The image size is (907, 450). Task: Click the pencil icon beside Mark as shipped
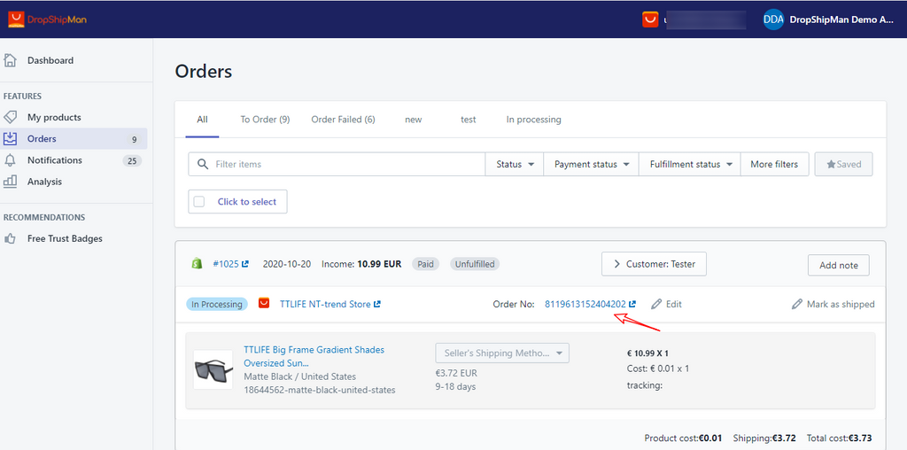(x=797, y=304)
